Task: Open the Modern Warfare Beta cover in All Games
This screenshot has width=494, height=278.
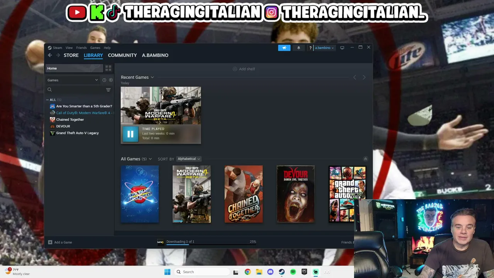Action: pyautogui.click(x=192, y=194)
